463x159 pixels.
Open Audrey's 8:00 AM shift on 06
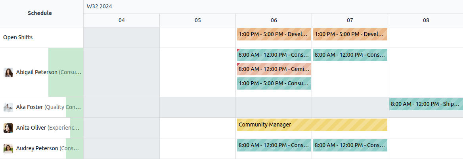[x=274, y=146]
